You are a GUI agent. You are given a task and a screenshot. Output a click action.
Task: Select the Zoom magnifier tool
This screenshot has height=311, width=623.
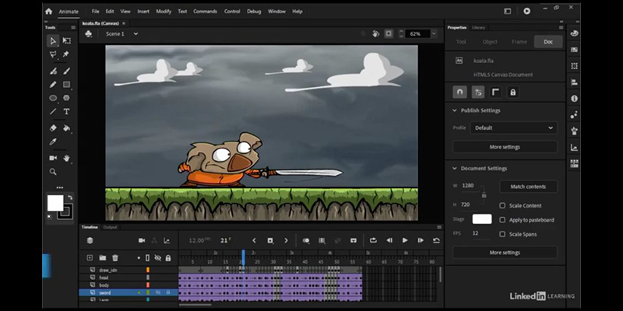(53, 172)
